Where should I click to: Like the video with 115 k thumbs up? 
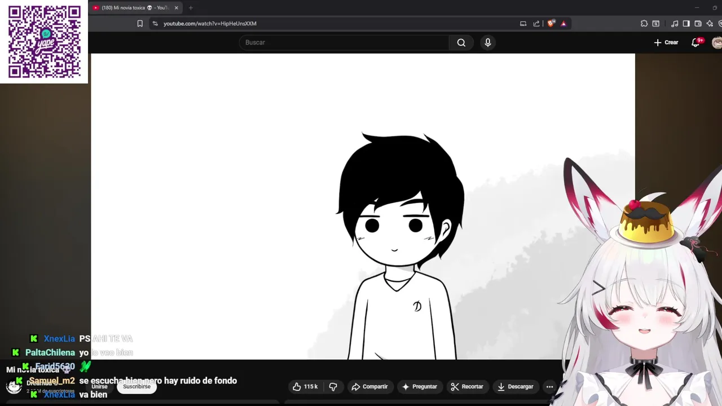point(305,387)
